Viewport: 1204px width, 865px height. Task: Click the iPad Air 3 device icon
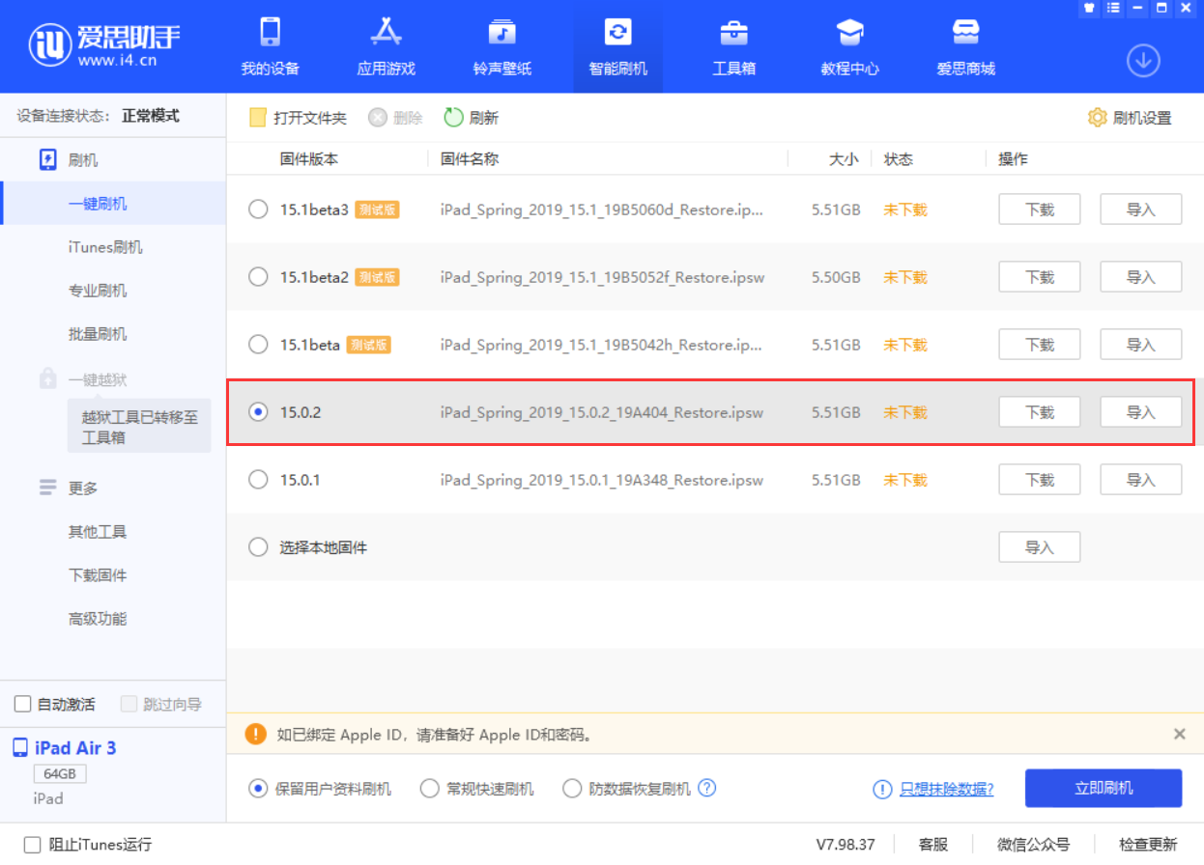(x=20, y=748)
